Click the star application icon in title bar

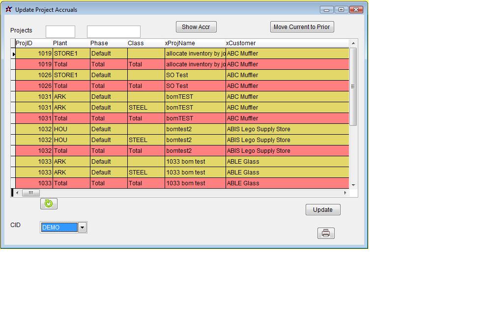(x=8, y=9)
